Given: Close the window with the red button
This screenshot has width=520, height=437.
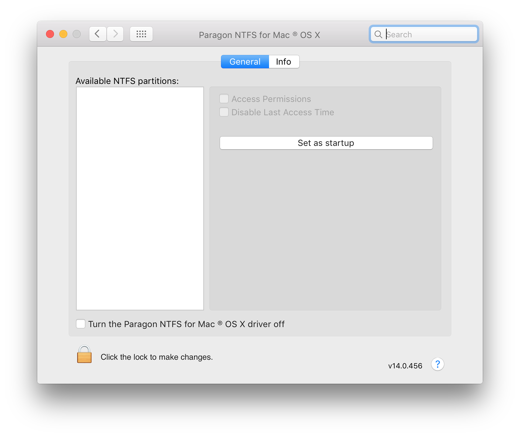Looking at the screenshot, I should (x=50, y=34).
